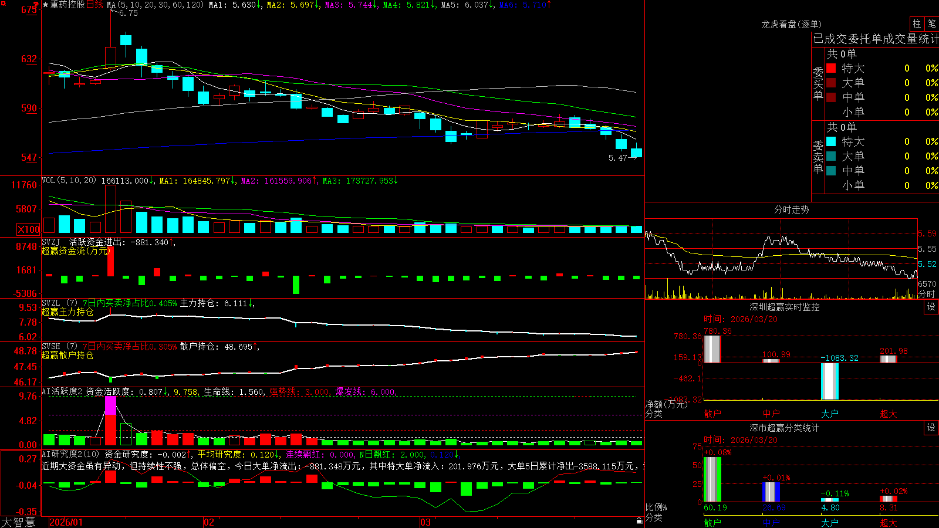Switch Dragon-Tiger panel to 柱 bar view
This screenshot has height=528, width=939.
tap(917, 24)
